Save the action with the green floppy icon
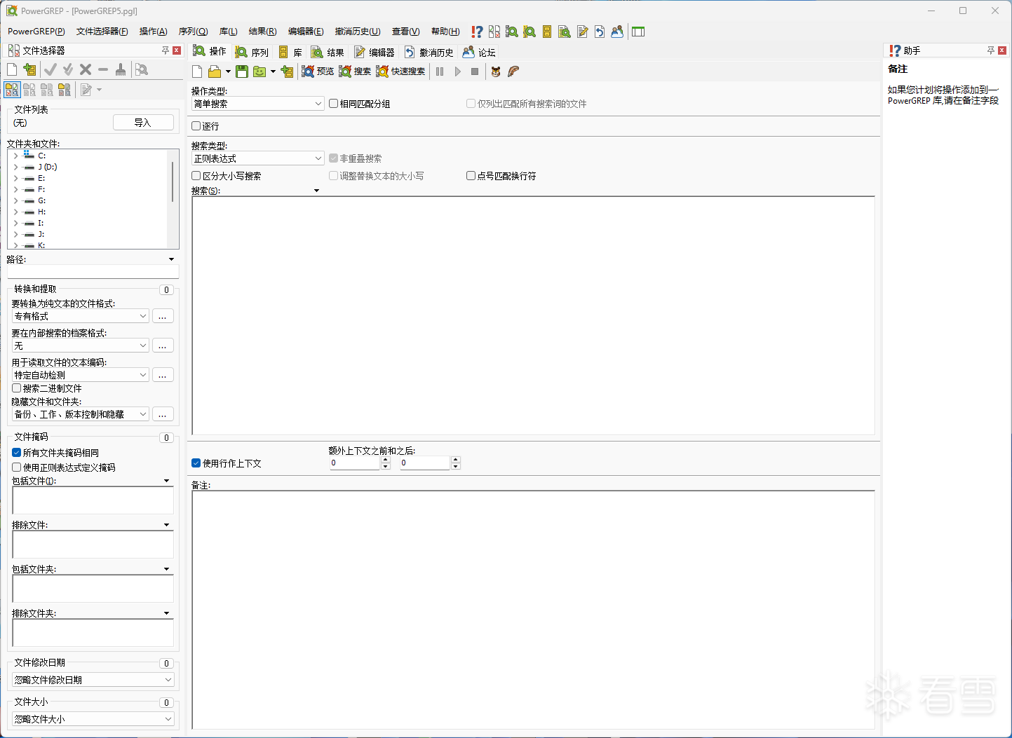This screenshot has width=1012, height=738. (x=242, y=71)
